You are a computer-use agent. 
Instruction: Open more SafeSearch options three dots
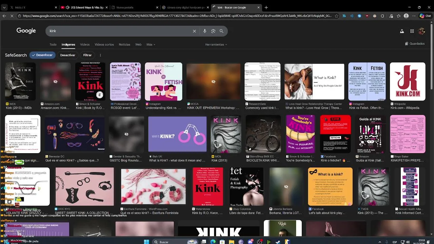pyautogui.click(x=100, y=55)
